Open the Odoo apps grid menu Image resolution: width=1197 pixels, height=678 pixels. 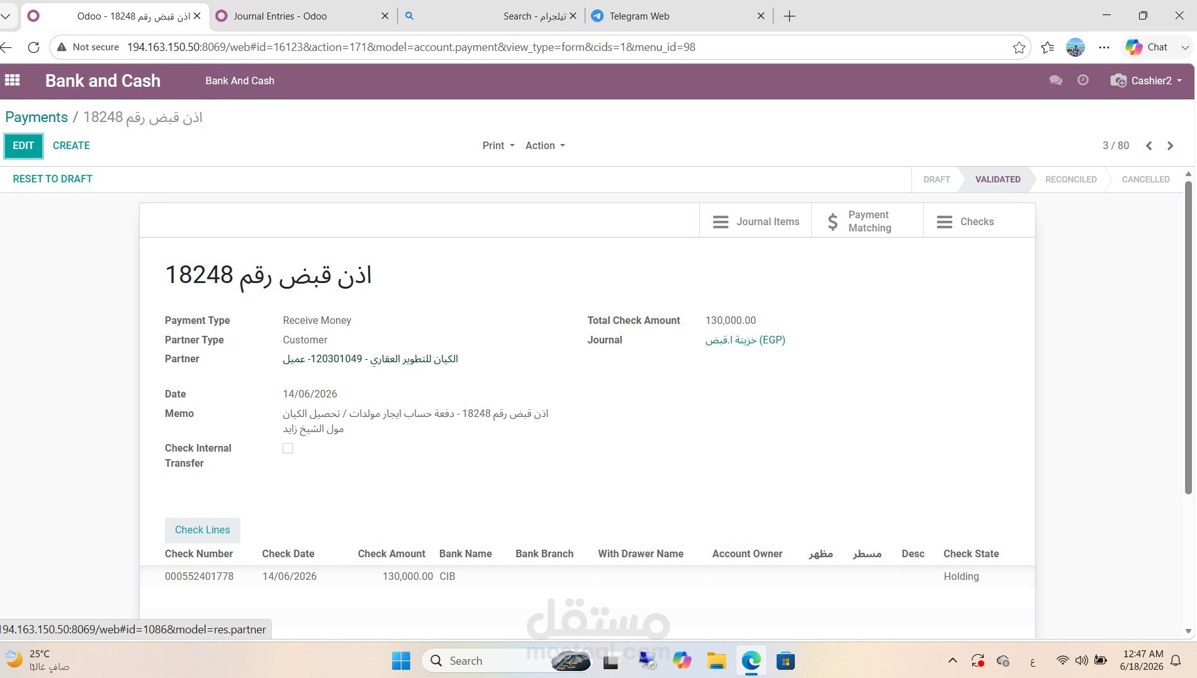point(13,80)
